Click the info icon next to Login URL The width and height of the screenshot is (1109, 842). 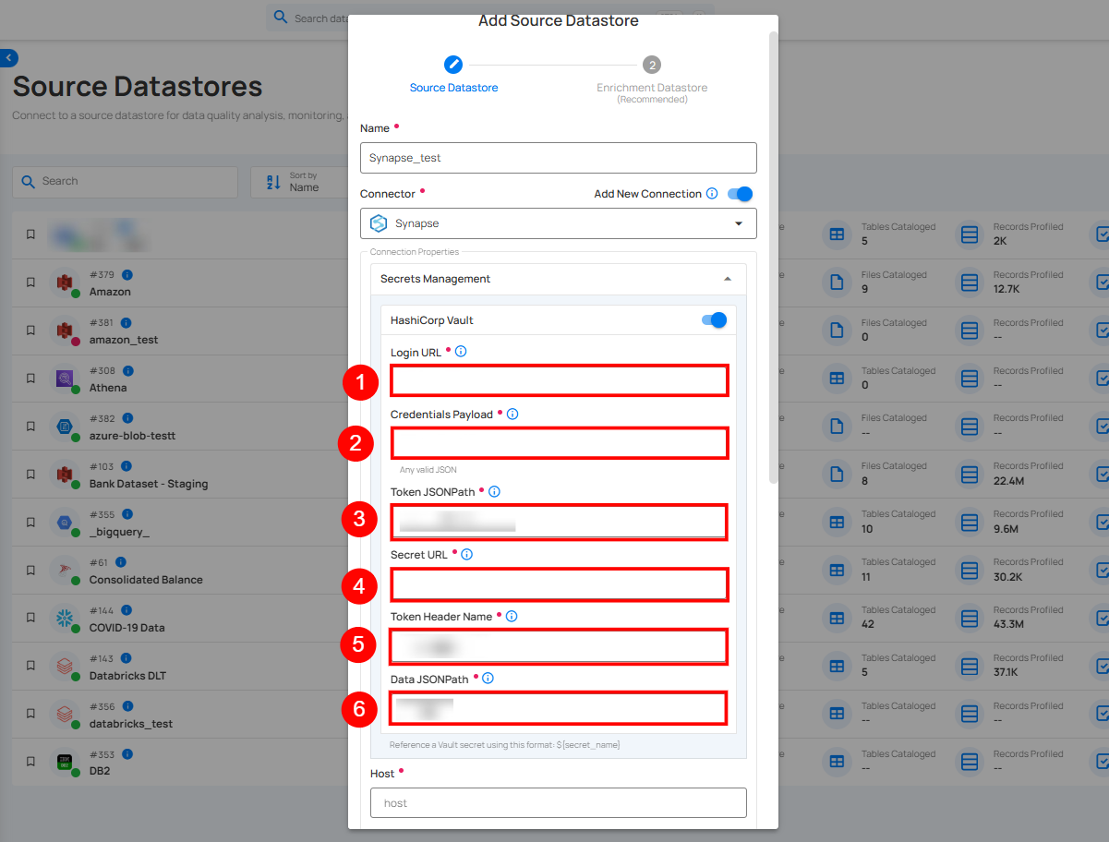click(461, 352)
